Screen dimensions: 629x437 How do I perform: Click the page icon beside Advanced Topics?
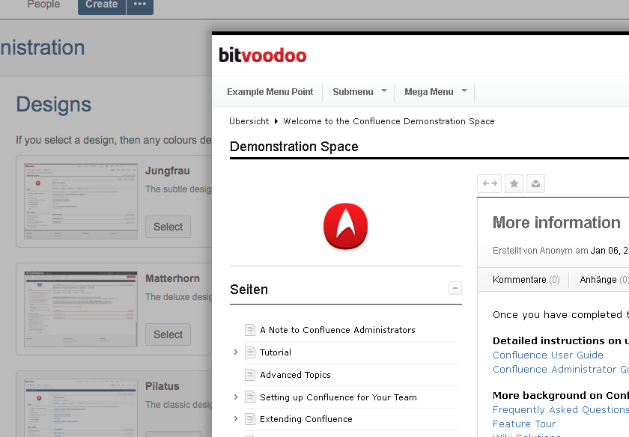[250, 375]
